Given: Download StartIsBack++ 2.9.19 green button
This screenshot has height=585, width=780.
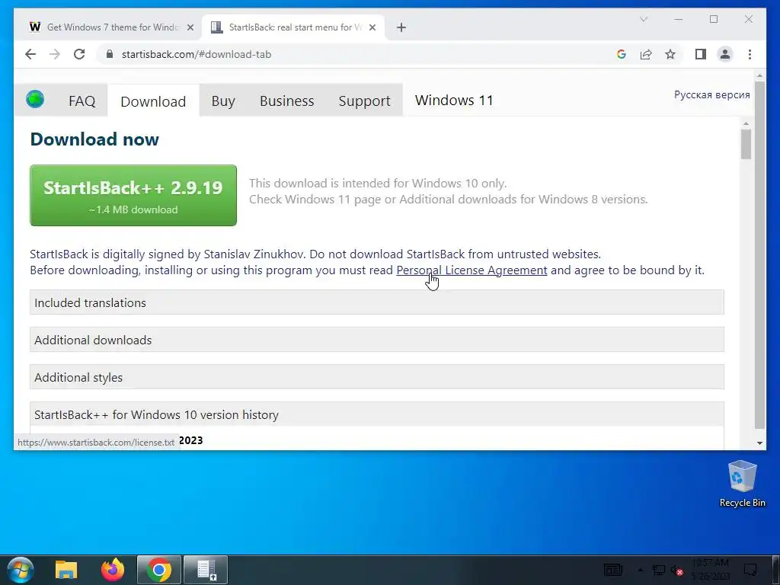Looking at the screenshot, I should coord(133,196).
